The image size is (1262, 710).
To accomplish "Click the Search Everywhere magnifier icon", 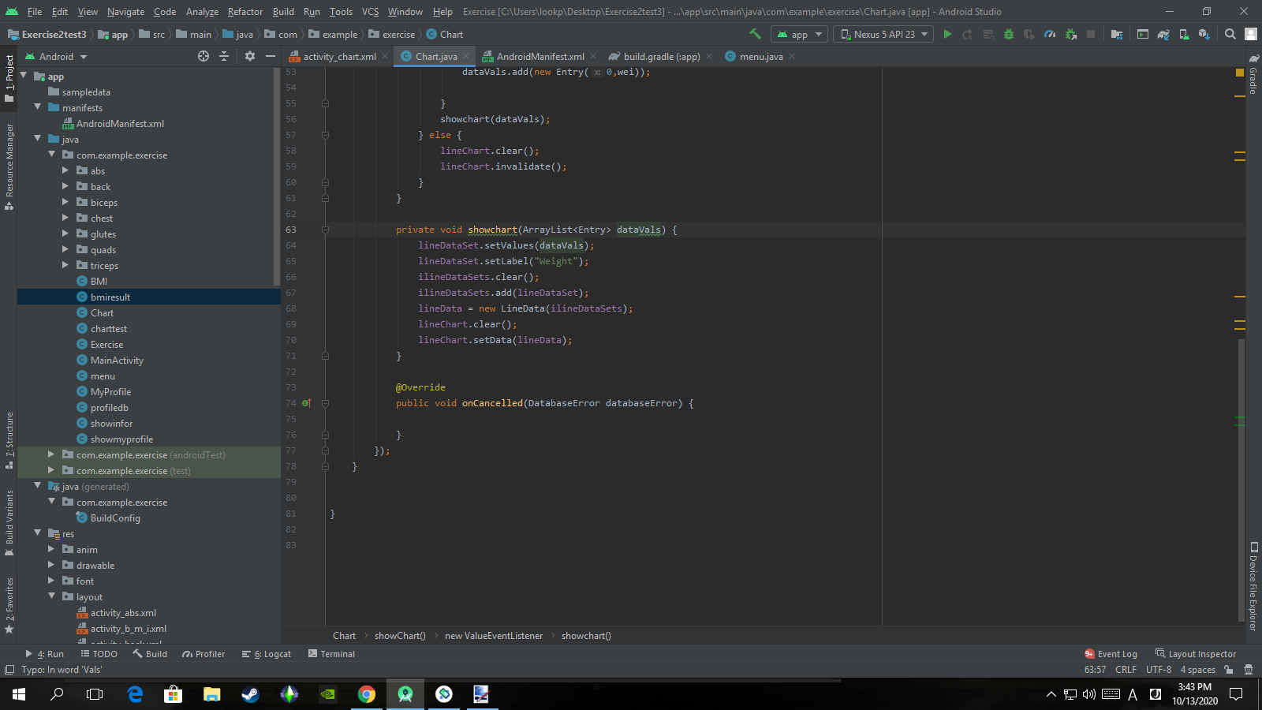I will [1230, 34].
